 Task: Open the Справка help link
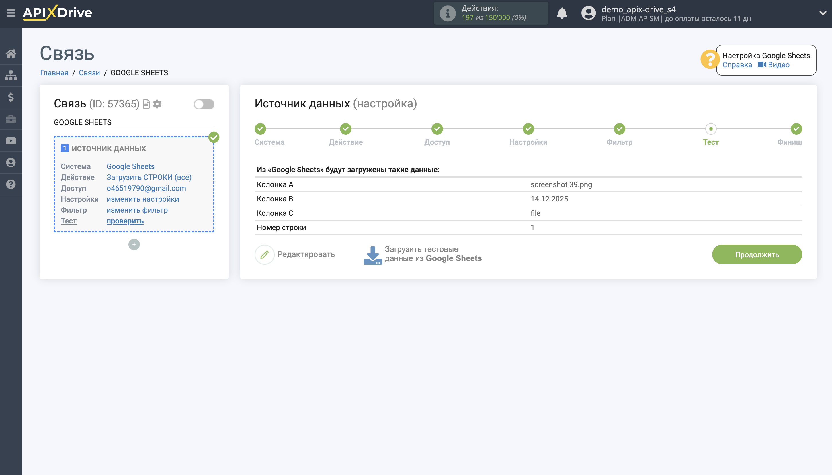point(738,65)
